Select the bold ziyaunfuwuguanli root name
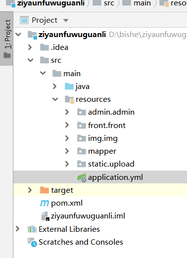The image size is (187, 258). pos(72,35)
